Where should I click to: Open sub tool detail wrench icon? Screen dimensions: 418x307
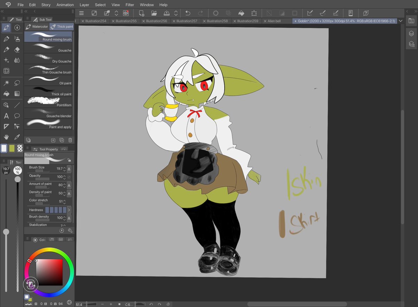pyautogui.click(x=70, y=230)
